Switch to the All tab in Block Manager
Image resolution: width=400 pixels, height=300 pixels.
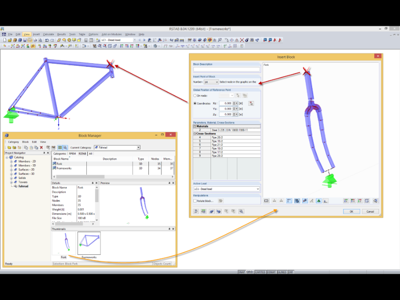(x=91, y=154)
